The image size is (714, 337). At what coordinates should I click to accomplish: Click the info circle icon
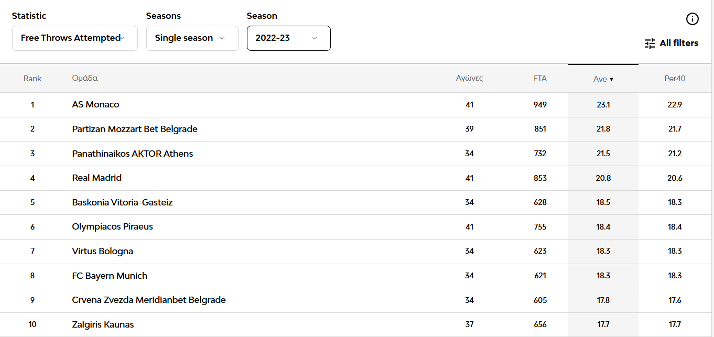(x=692, y=19)
